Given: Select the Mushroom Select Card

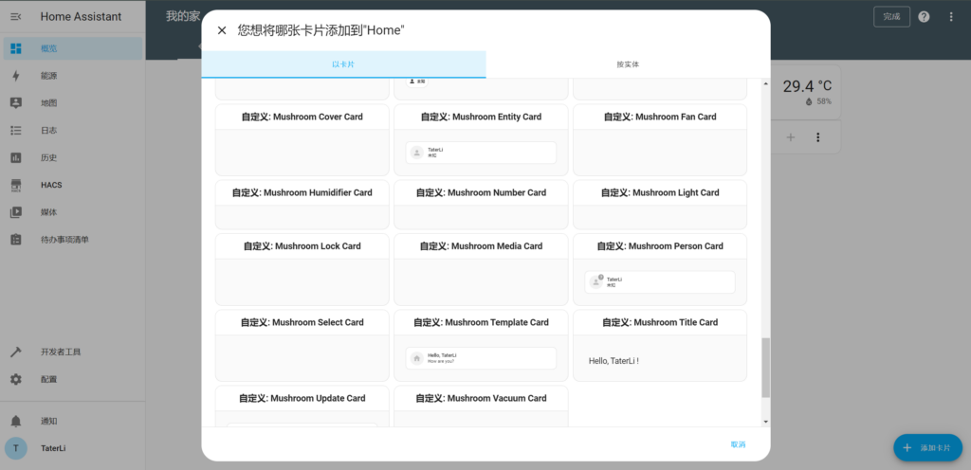Looking at the screenshot, I should (302, 346).
